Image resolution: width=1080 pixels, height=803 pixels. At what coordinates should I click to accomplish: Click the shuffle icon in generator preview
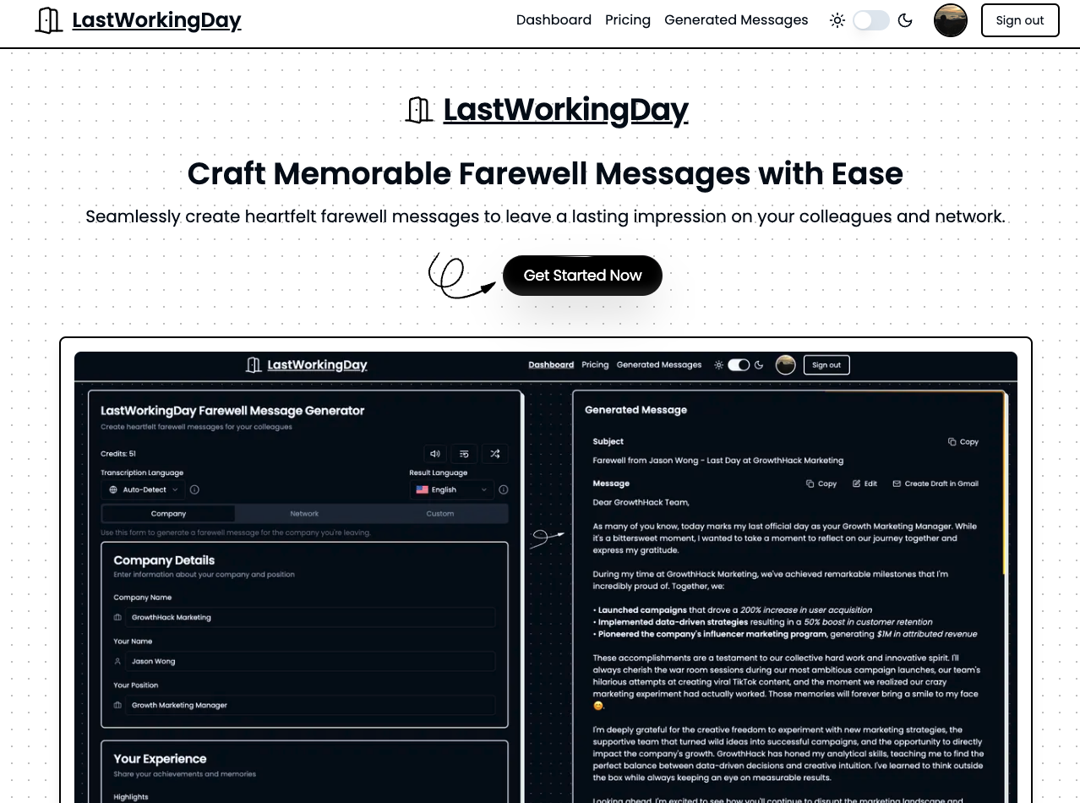point(495,454)
